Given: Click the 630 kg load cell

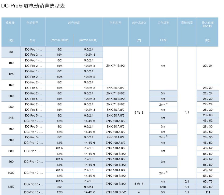Looking at the screenshot, I should (x=11, y=151).
